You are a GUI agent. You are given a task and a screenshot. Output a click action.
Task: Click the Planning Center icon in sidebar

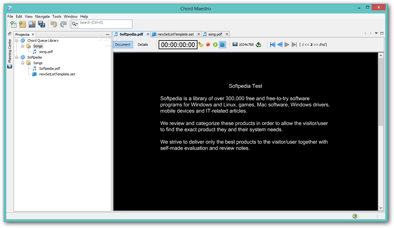coord(10,66)
